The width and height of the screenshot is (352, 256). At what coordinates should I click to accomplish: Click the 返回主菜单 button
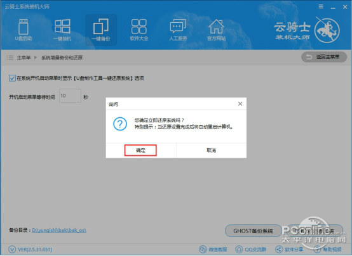[x=324, y=57]
